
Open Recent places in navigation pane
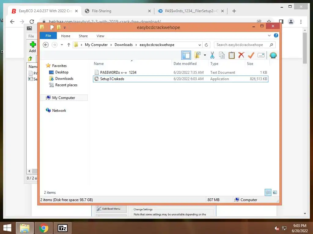(x=66, y=85)
